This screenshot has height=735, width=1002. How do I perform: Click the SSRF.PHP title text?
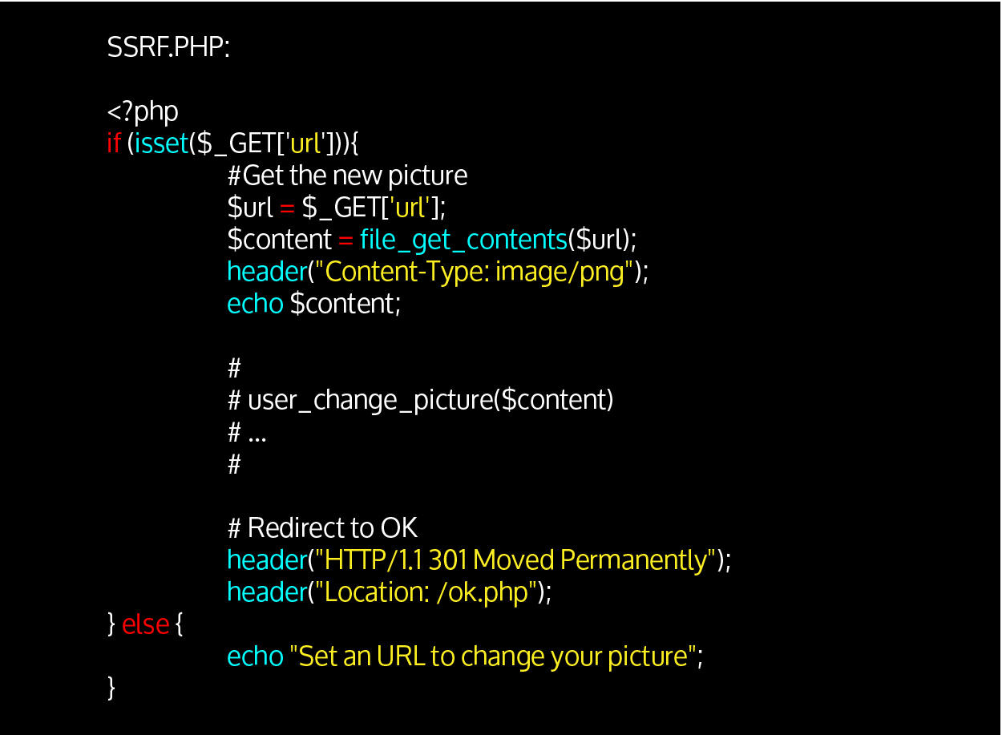pyautogui.click(x=168, y=48)
